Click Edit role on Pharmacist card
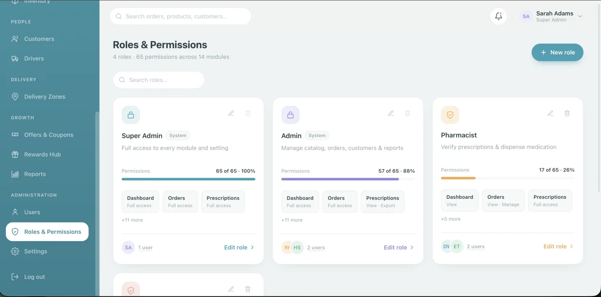The height and width of the screenshot is (297, 601). (x=558, y=247)
